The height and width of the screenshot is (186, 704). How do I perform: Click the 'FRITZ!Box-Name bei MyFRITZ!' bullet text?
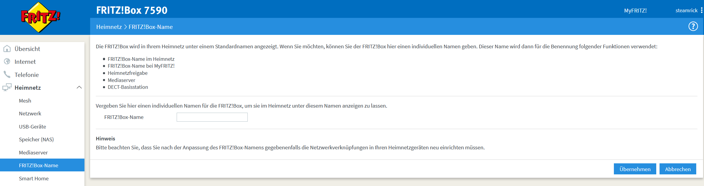[x=141, y=66]
